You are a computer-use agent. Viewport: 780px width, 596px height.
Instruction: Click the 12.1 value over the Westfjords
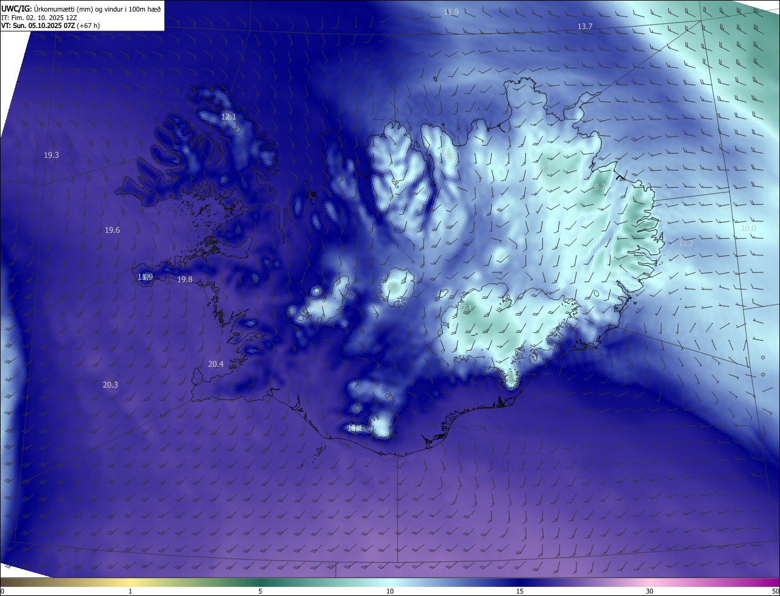point(229,116)
